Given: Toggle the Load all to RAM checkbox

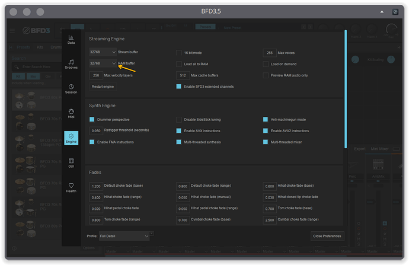Looking at the screenshot, I should [x=179, y=64].
